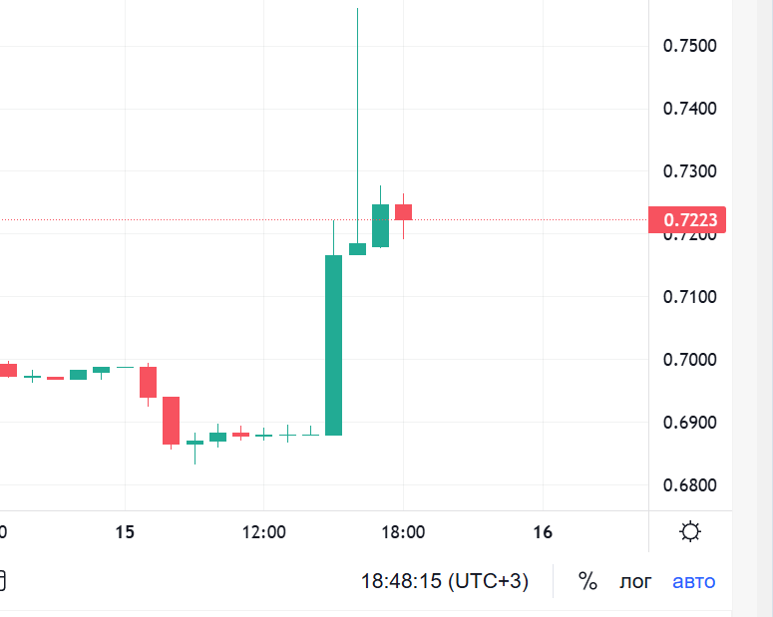Click the 0.6800 price scale label
Screen dimensions: 773x617
tap(689, 485)
